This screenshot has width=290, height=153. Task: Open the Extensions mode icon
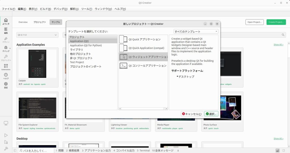tap(6, 67)
